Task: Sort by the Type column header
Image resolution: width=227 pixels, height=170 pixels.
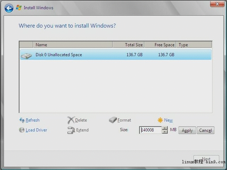Action: 194,45
